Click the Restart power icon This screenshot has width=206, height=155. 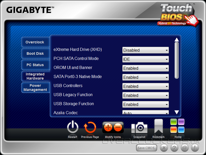pyautogui.click(x=73, y=127)
